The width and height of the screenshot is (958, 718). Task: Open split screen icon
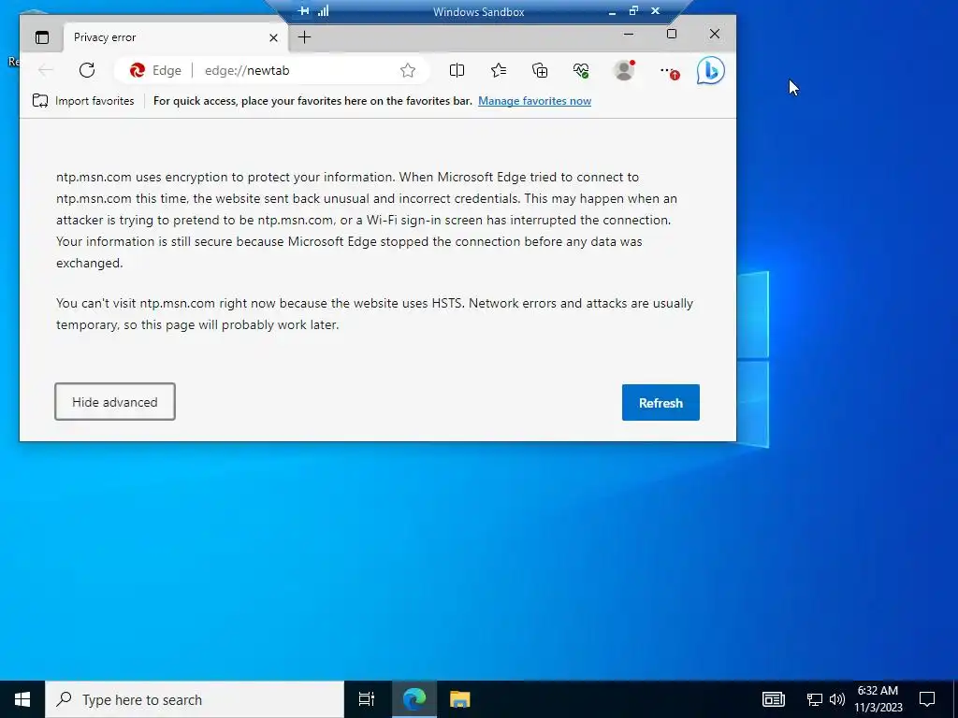pyautogui.click(x=457, y=71)
